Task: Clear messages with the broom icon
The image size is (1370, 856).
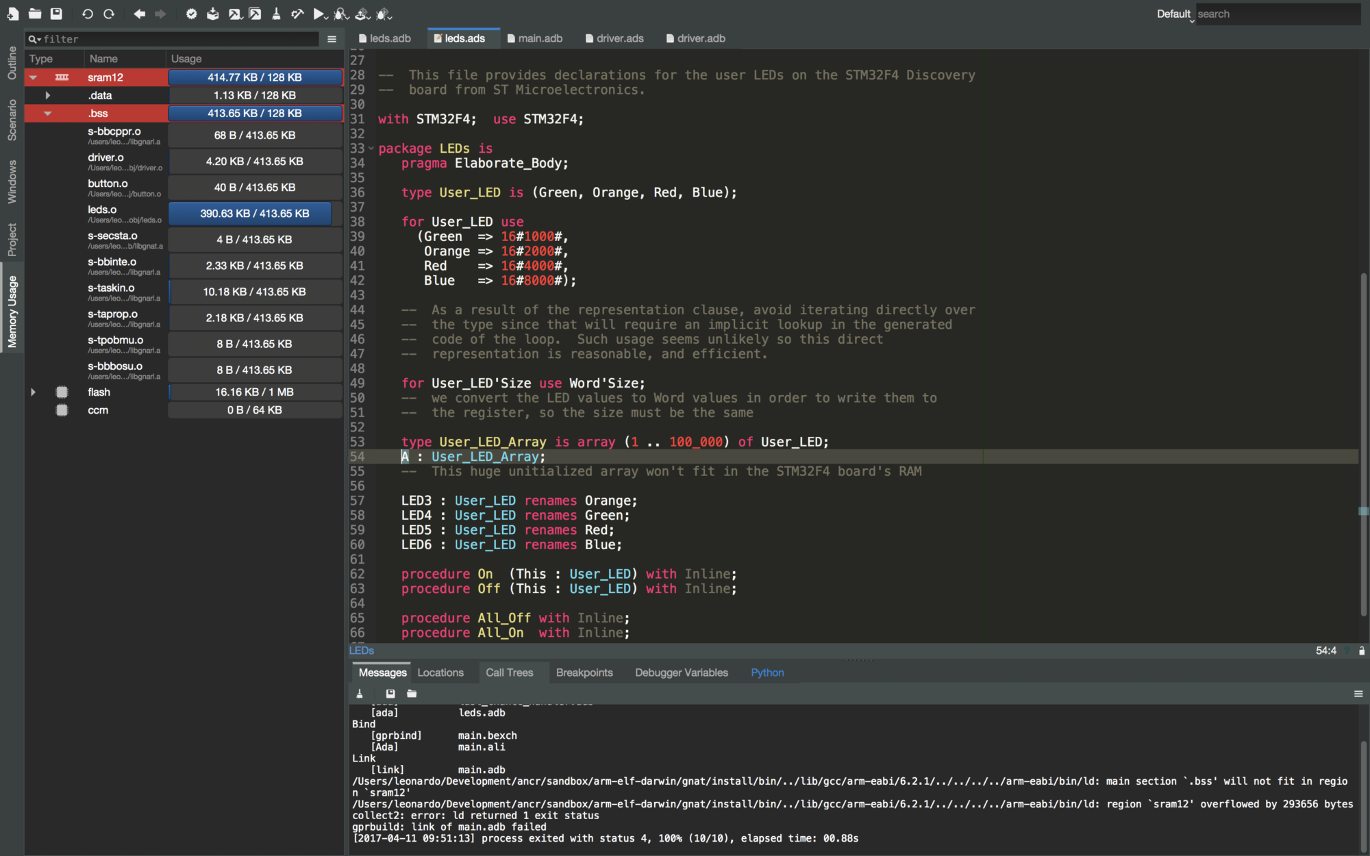Action: [x=360, y=694]
